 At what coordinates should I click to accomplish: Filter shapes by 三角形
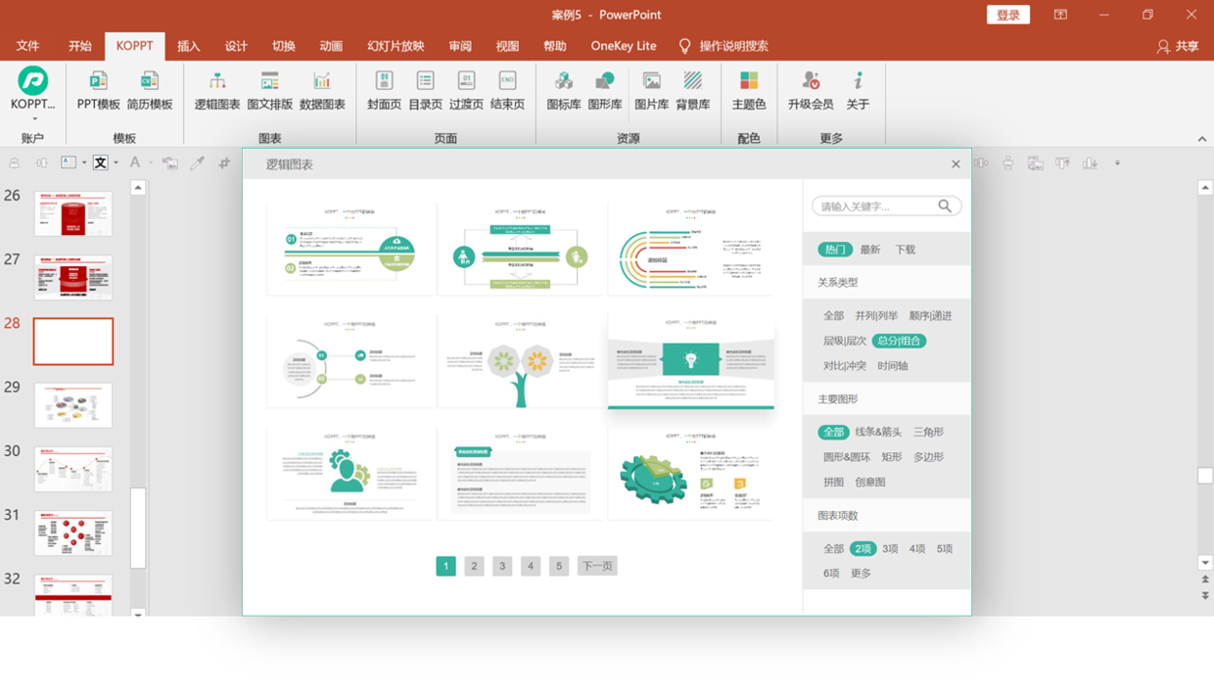point(928,432)
